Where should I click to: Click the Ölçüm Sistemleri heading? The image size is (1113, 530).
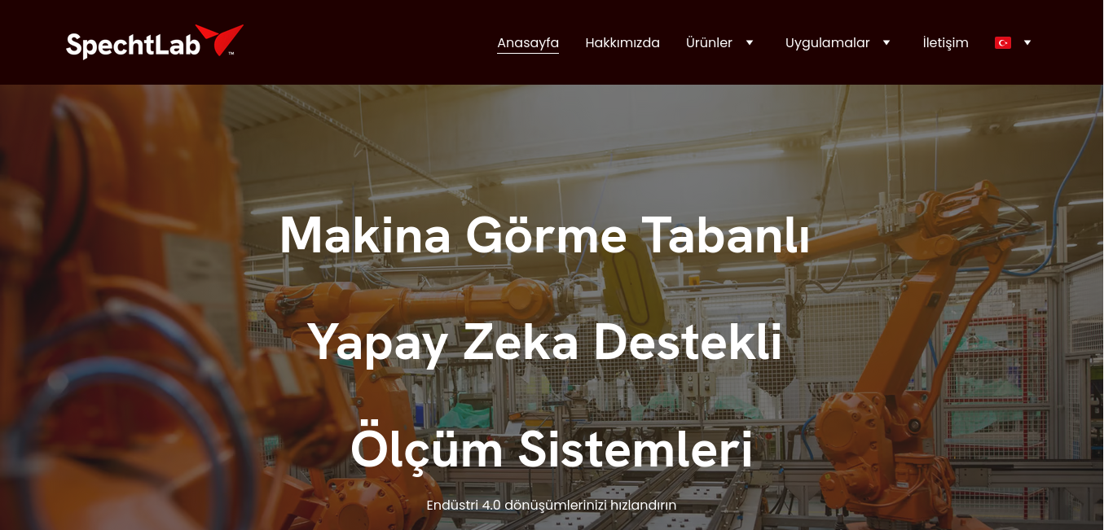[552, 449]
